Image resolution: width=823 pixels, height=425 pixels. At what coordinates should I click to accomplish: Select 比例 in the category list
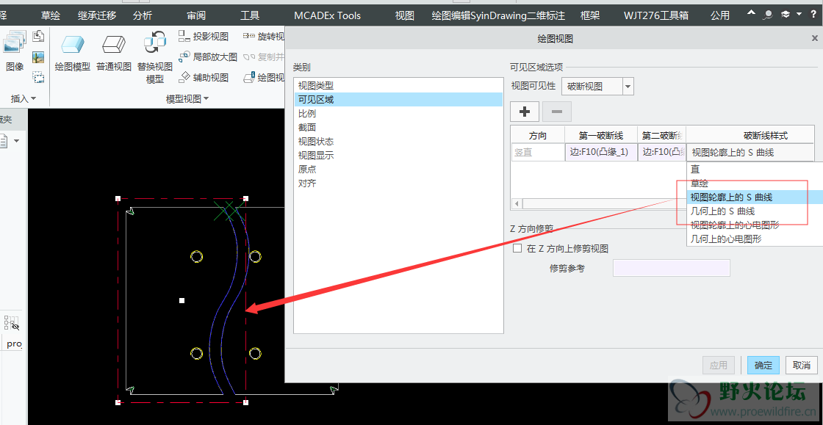point(307,114)
